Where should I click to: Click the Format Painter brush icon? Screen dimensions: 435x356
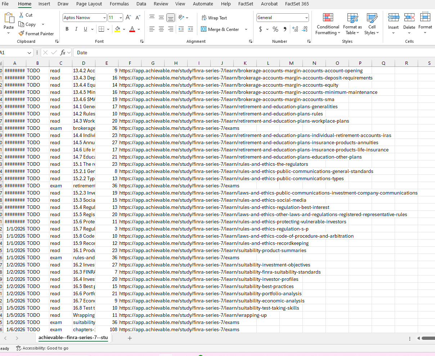[22, 34]
